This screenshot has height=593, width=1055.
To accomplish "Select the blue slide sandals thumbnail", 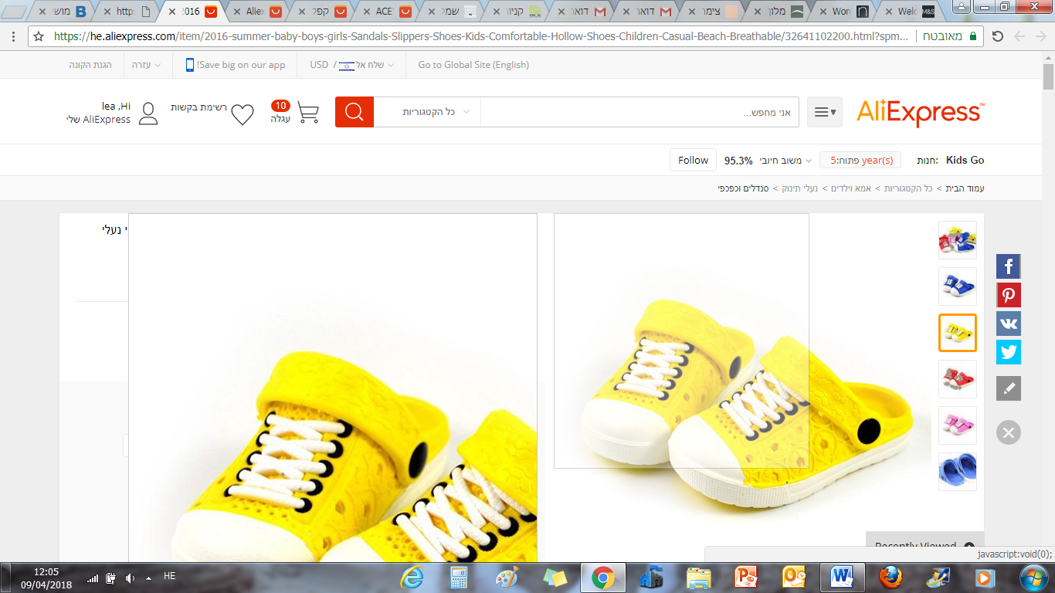I will click(958, 472).
